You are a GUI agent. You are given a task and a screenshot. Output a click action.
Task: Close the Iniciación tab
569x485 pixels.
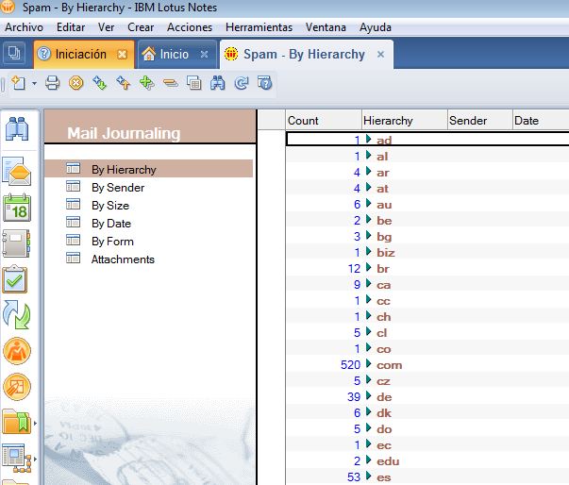(123, 55)
